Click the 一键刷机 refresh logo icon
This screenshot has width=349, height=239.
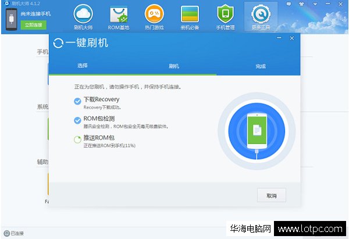pos(58,43)
